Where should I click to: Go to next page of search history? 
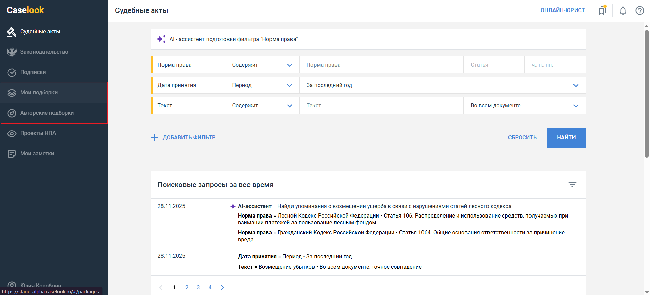coord(222,288)
